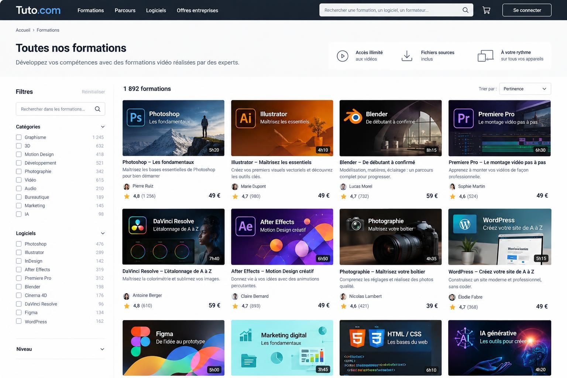Image resolution: width=567 pixels, height=378 pixels.
Task: Check the DaVinci Resolve software filter
Action: tap(19, 304)
